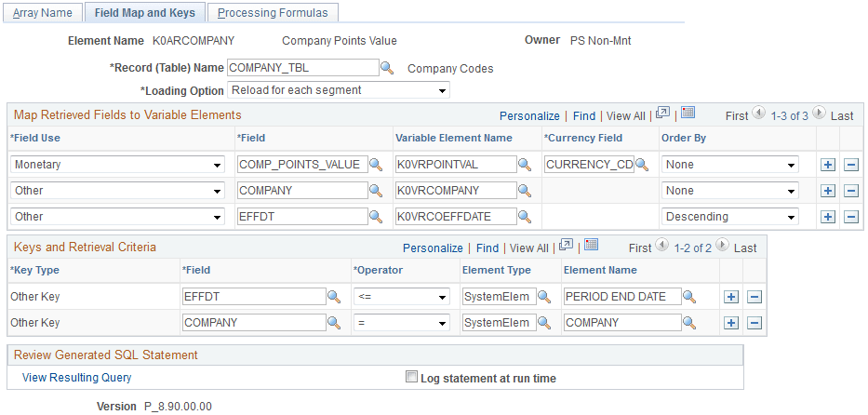The width and height of the screenshot is (868, 415).
Task: Open the Loading Option dropdown
Action: point(339,90)
